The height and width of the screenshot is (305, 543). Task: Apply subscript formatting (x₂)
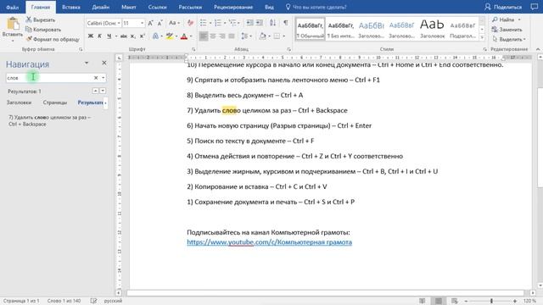click(133, 36)
